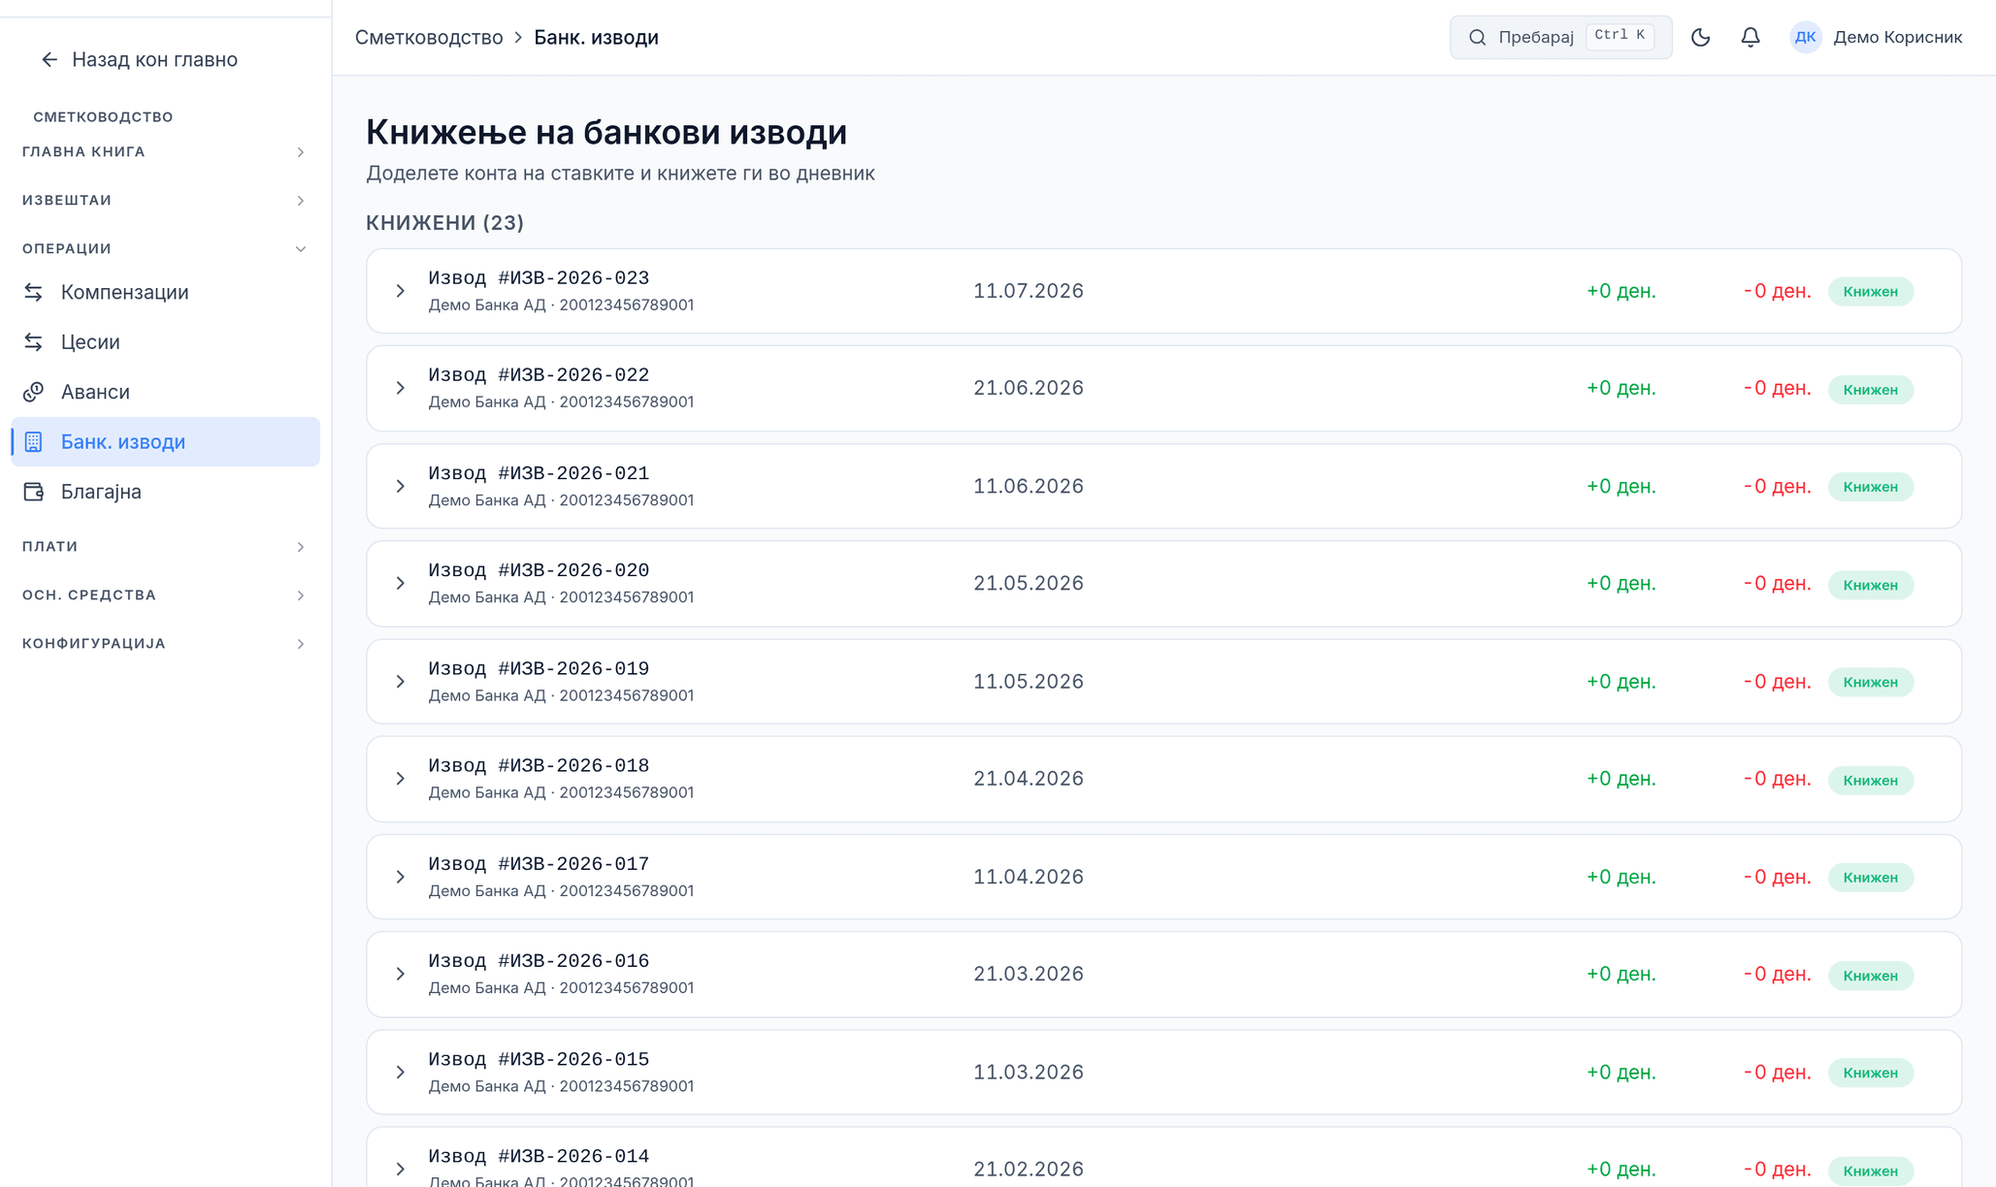Click the date 21.05.2026
This screenshot has height=1187, width=1996.
1028,583
